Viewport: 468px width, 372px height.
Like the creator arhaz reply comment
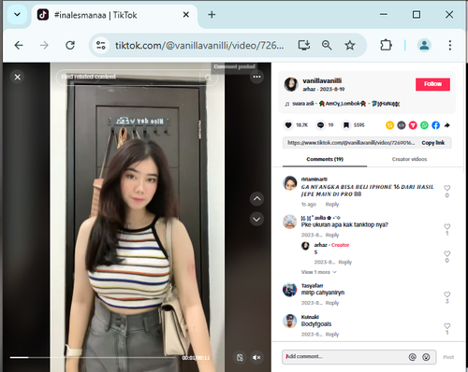point(447,253)
